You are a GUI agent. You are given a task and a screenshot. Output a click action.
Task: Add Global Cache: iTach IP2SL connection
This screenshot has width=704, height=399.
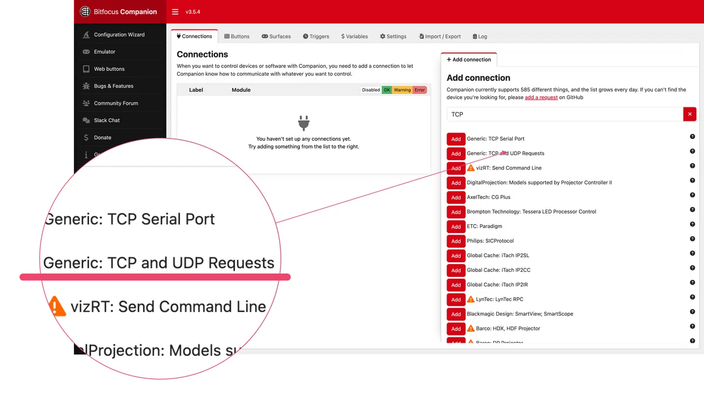[456, 256]
